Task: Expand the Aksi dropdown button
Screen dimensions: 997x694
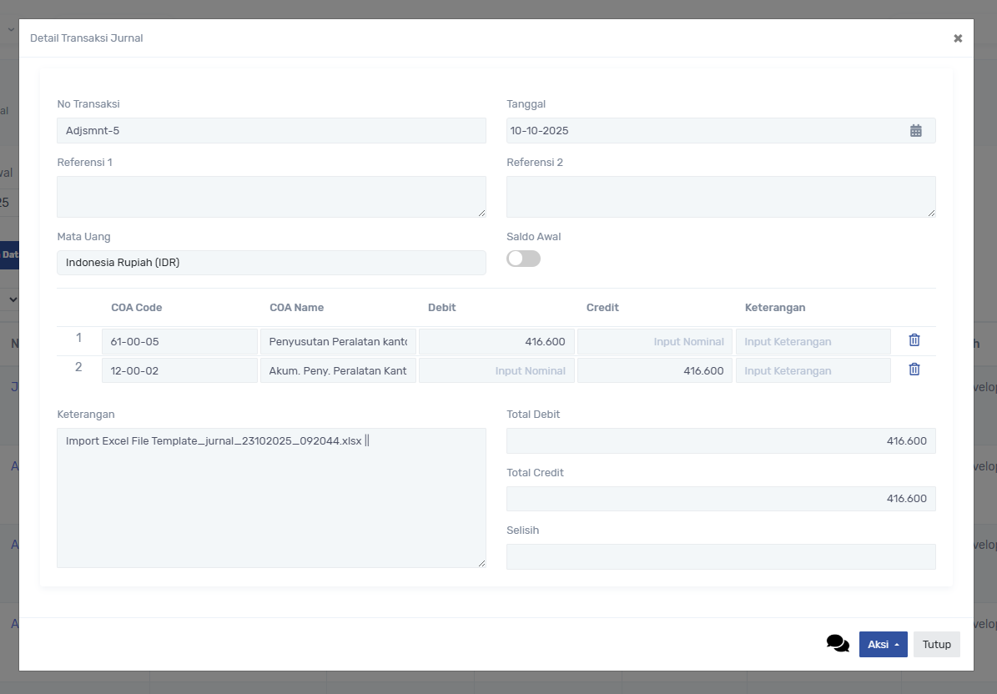Action: [883, 644]
